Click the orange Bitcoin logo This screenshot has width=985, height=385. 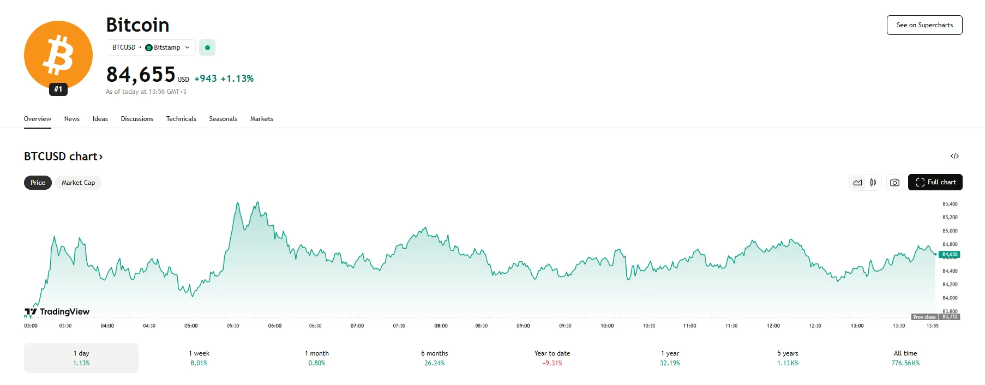click(x=58, y=53)
